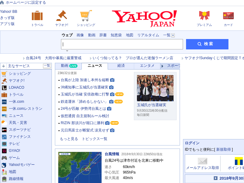This screenshot has height=183, width=244.
Task: Open プレミアム with the medal icon
Action: click(x=203, y=15)
